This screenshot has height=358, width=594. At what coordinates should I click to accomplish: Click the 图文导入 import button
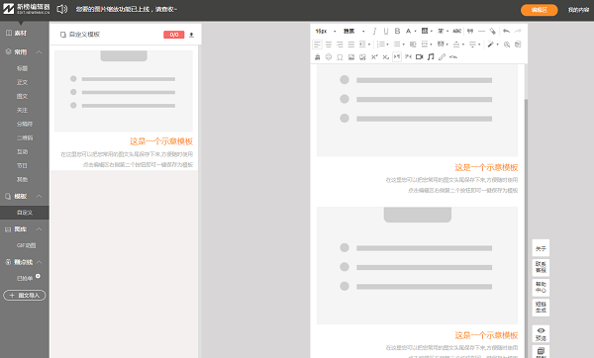coord(25,295)
